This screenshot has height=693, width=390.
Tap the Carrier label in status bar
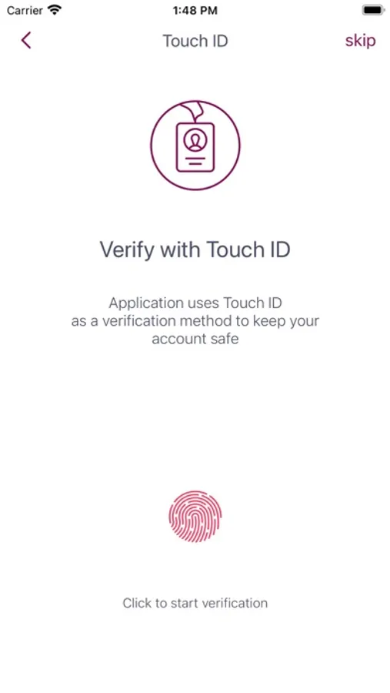25,10
